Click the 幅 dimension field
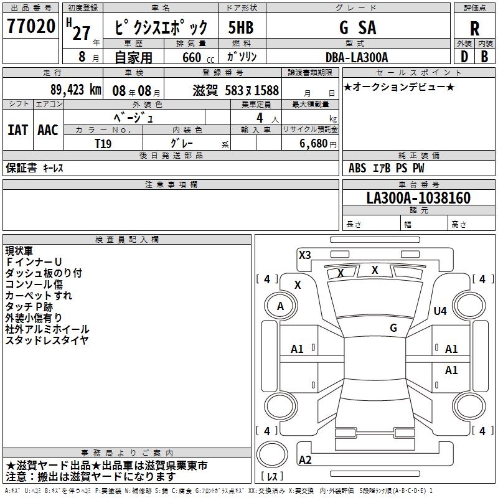Viewport: 498px width, 498px height. click(x=425, y=223)
